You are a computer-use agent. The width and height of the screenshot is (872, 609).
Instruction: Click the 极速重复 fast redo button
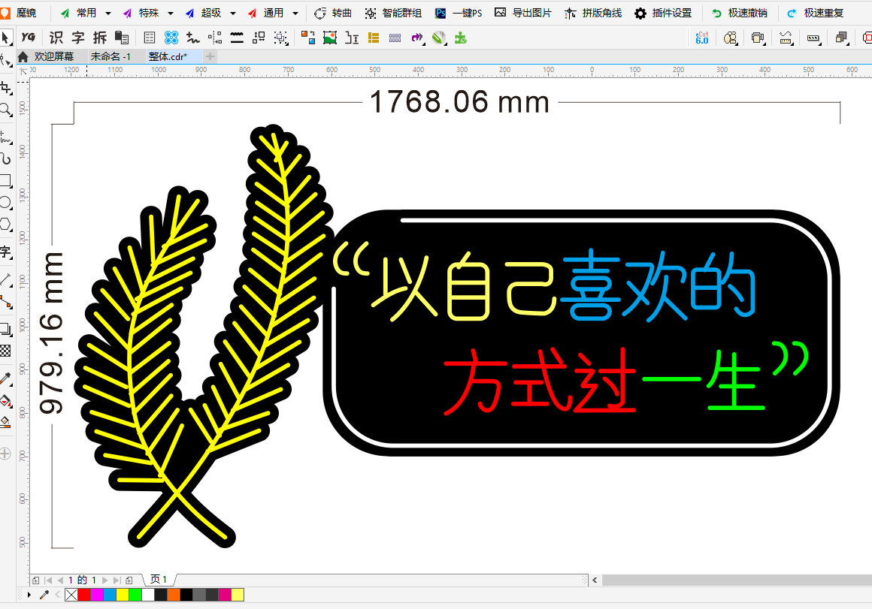[x=815, y=14]
